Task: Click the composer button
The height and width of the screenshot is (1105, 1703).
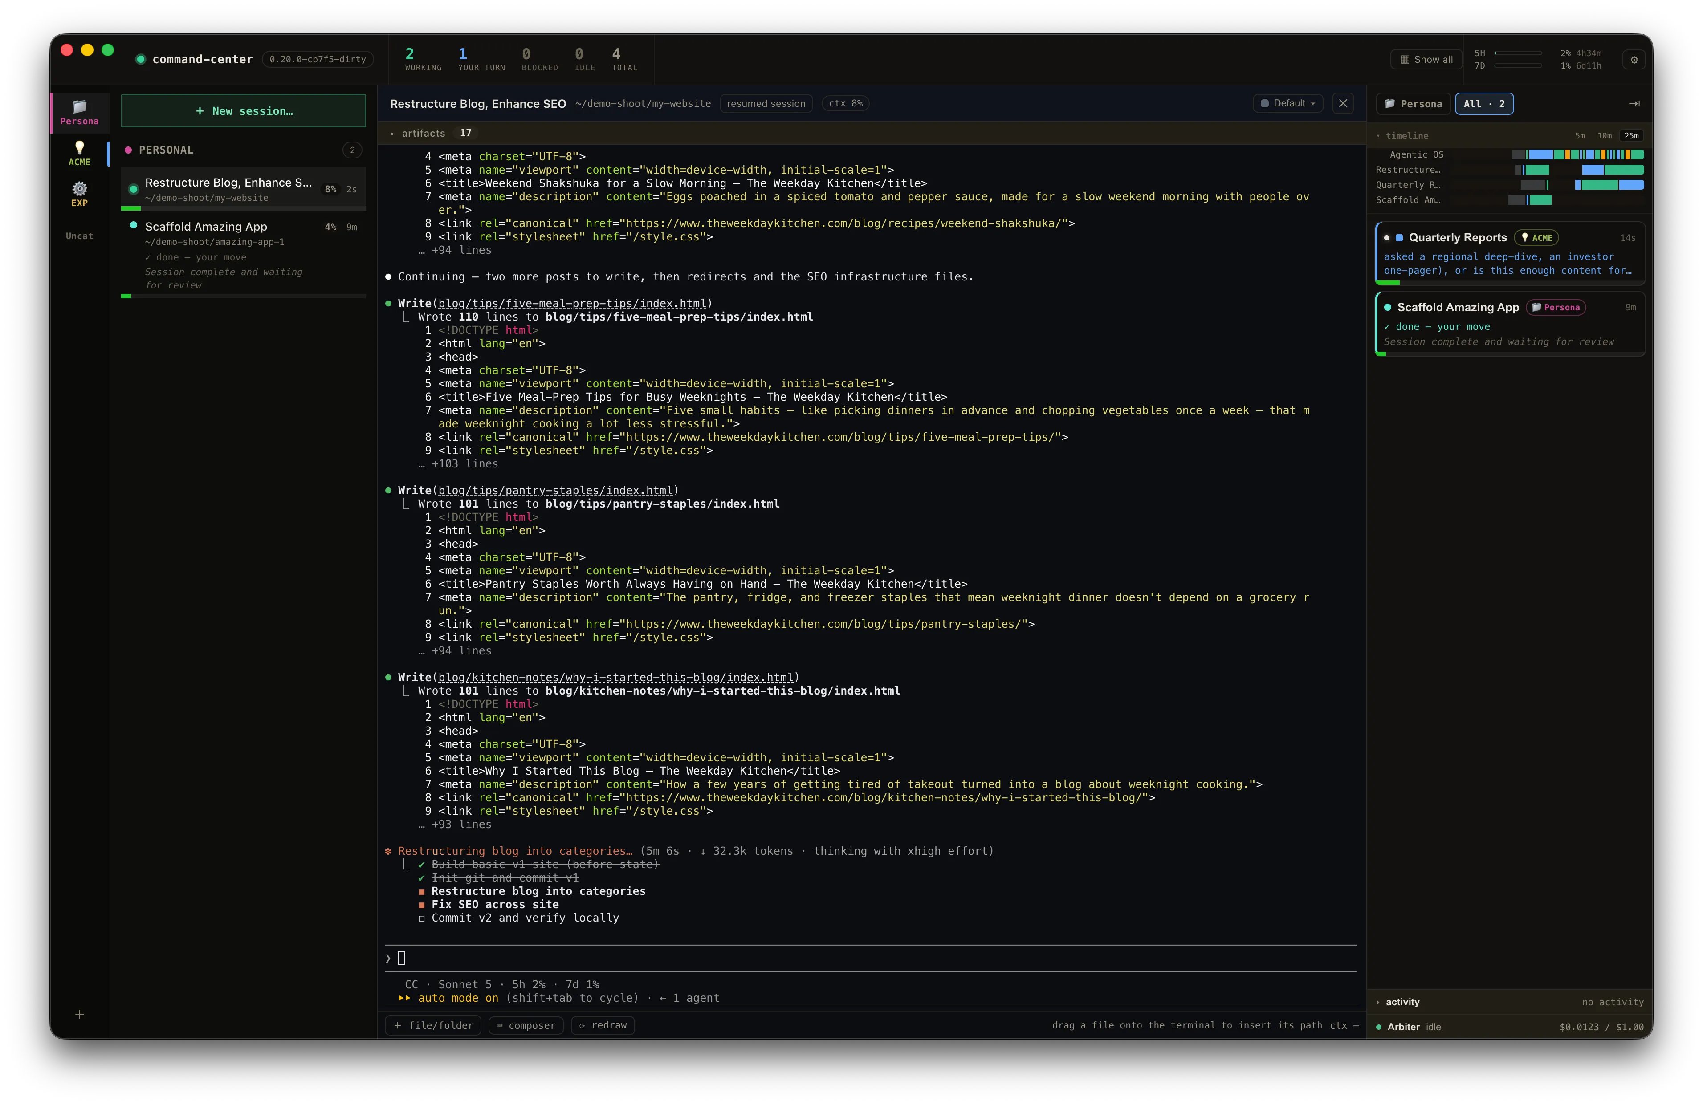Action: pyautogui.click(x=525, y=1026)
